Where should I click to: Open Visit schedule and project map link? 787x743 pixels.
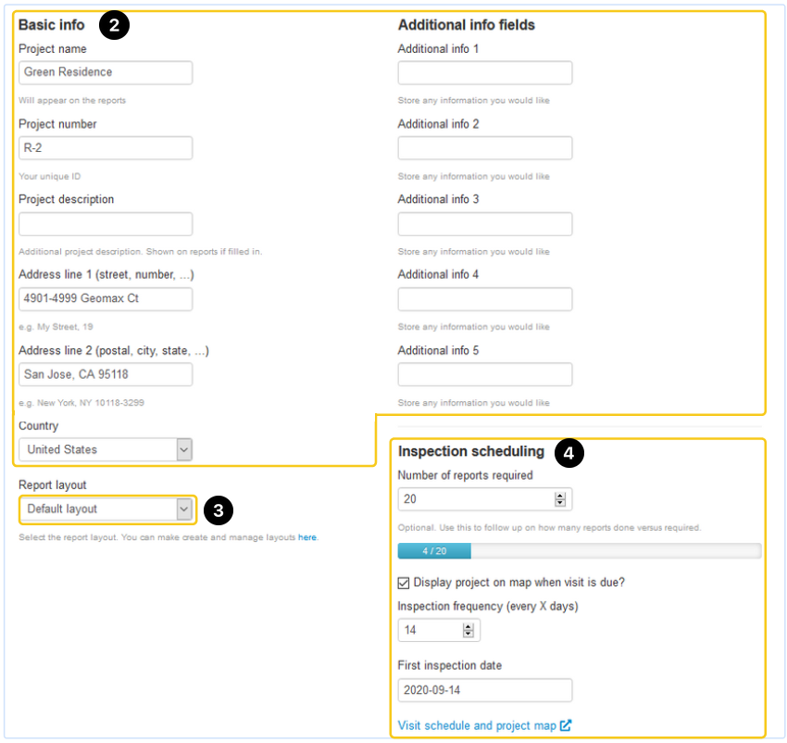[477, 725]
